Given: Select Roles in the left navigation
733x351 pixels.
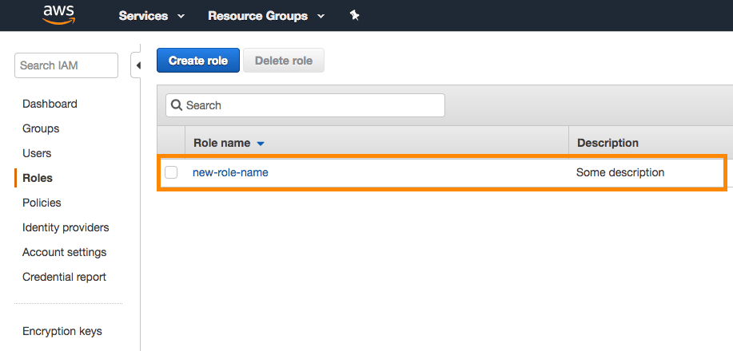Looking at the screenshot, I should [38, 178].
